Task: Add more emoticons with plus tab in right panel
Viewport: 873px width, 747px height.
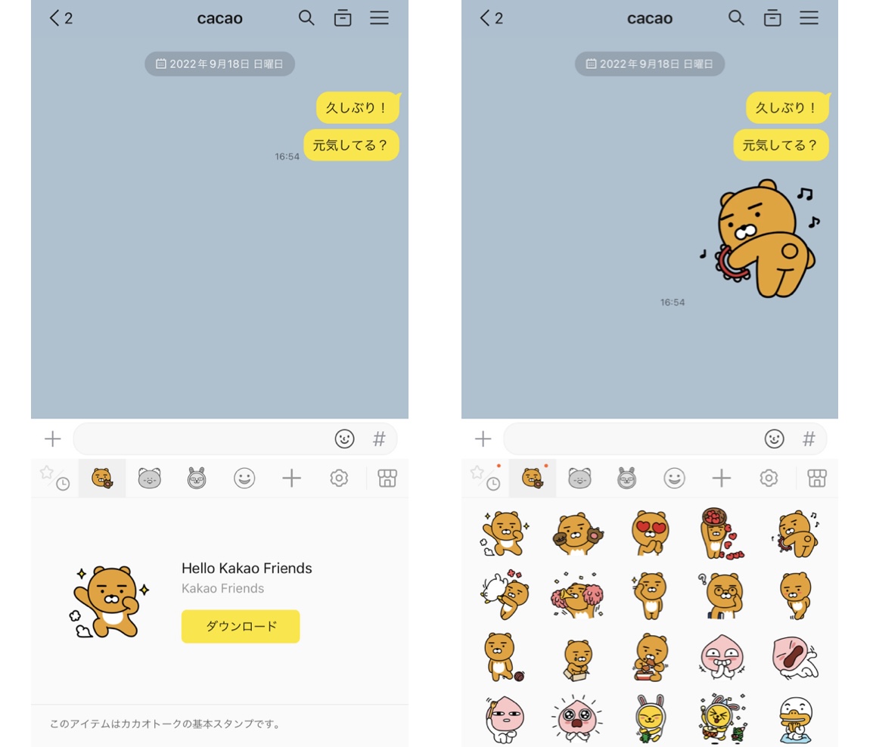Action: (x=721, y=478)
